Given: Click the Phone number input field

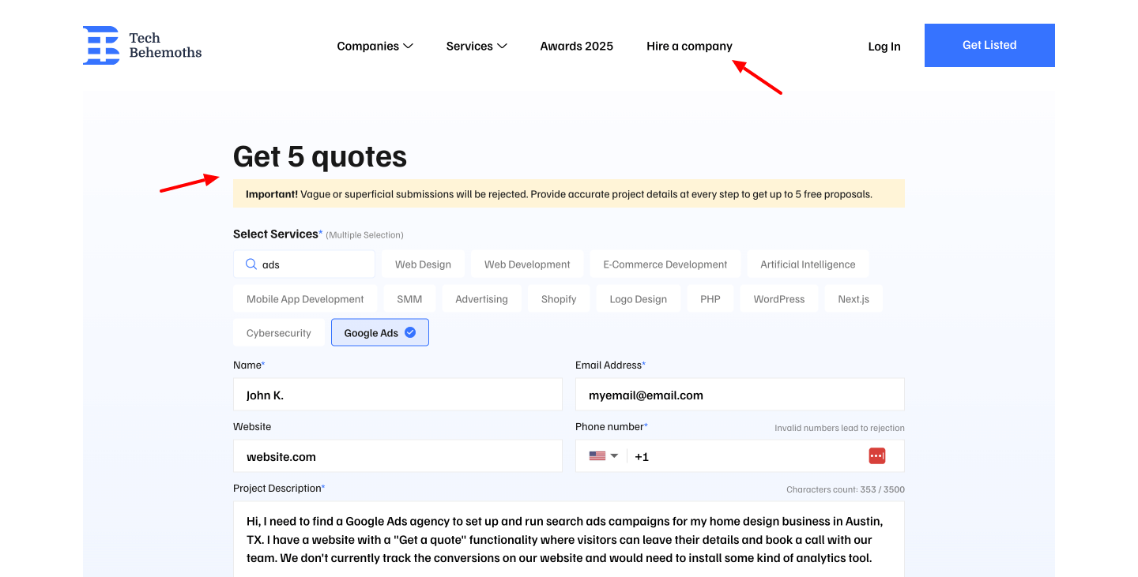Looking at the screenshot, I should [740, 456].
